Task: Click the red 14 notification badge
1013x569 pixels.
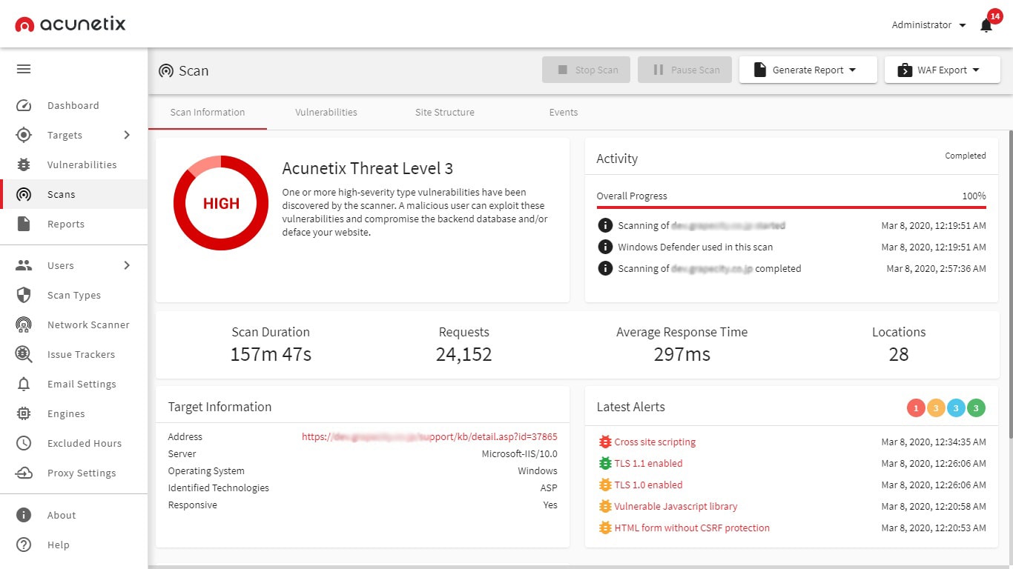Action: [994, 16]
